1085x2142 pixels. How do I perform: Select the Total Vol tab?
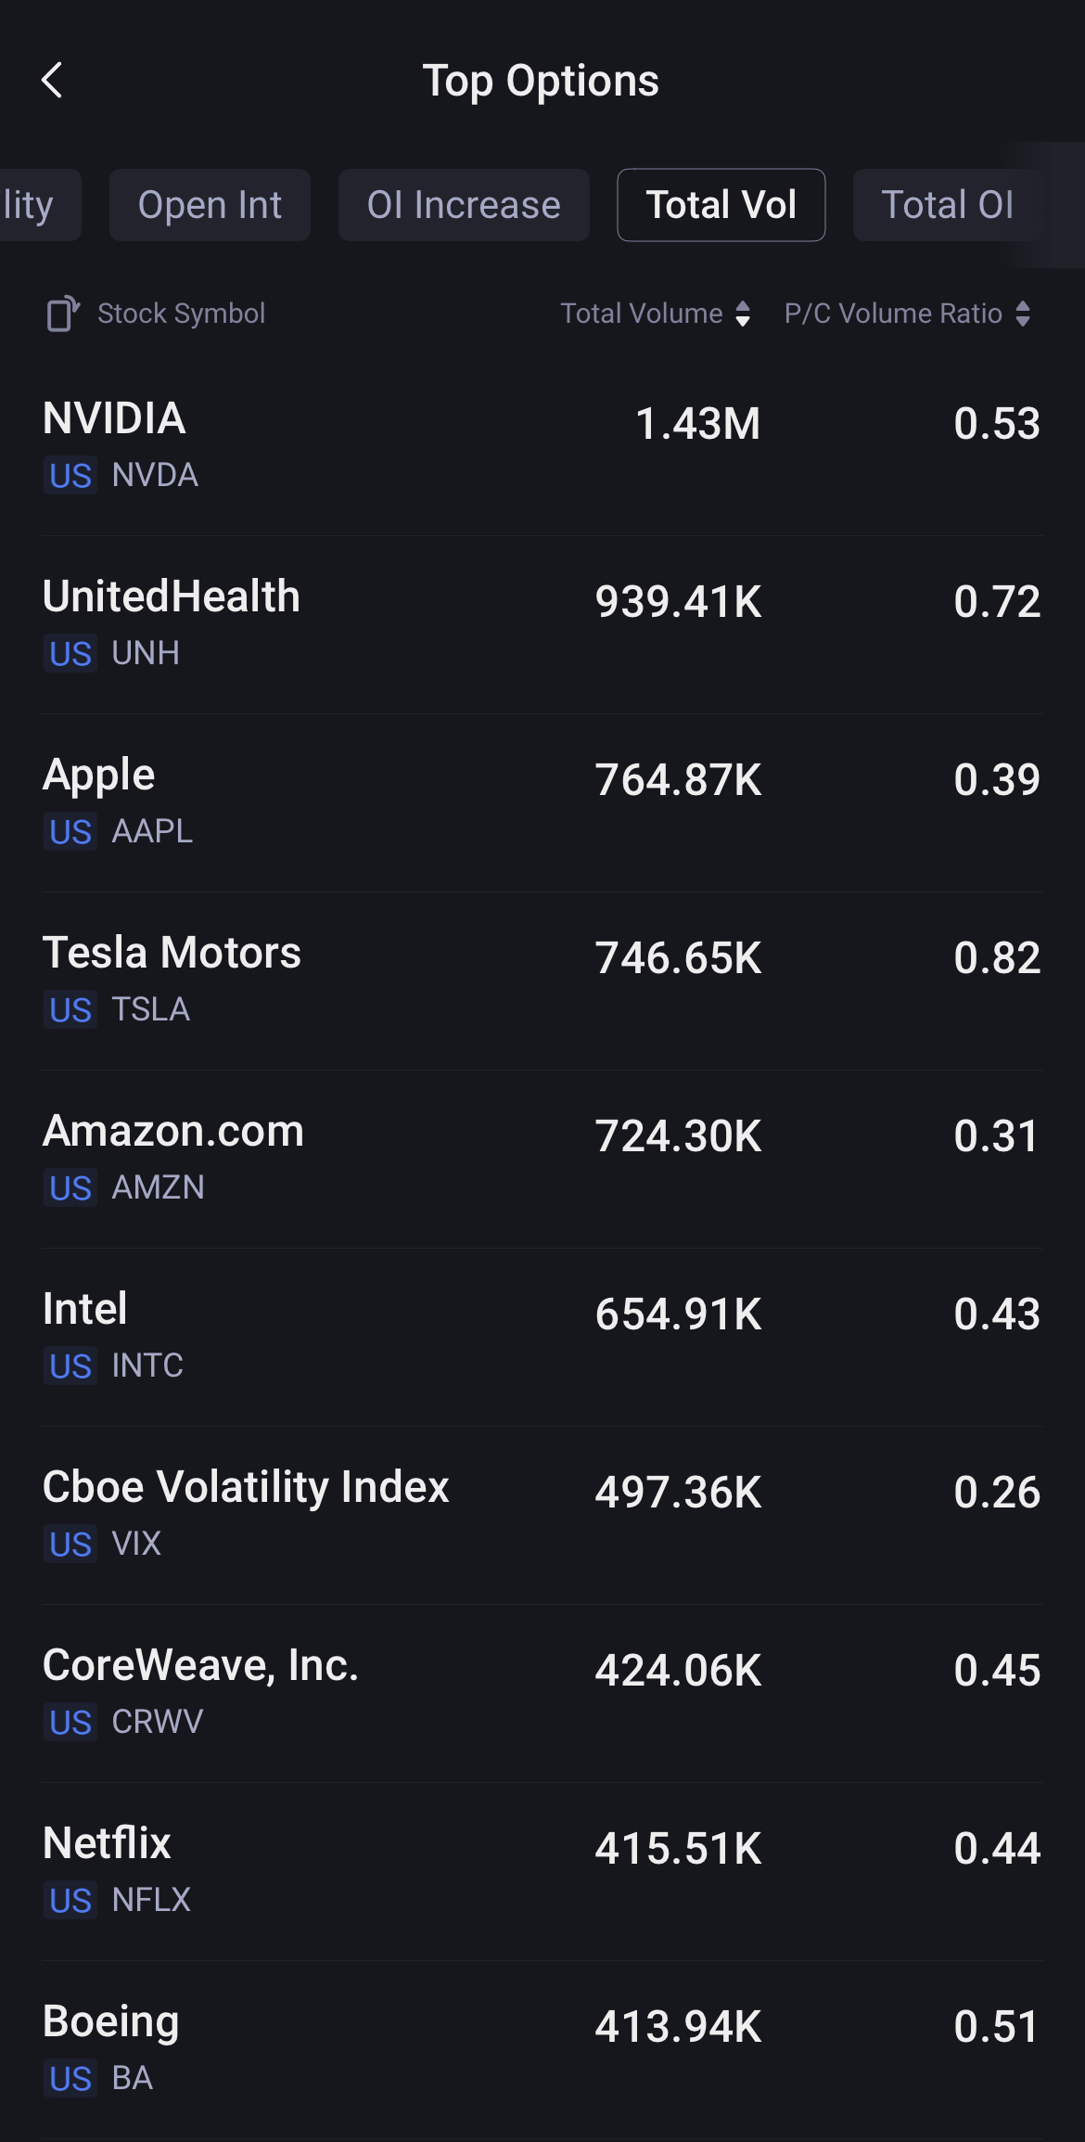[721, 205]
